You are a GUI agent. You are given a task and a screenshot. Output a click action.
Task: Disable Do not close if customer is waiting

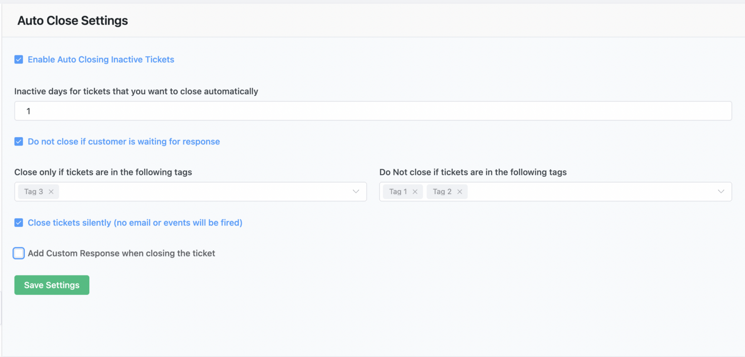[x=18, y=141]
